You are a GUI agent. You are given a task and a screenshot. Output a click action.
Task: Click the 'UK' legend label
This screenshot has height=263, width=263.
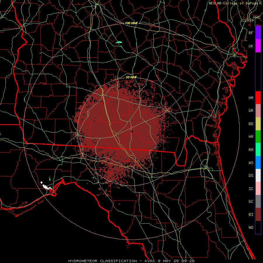(251, 46)
